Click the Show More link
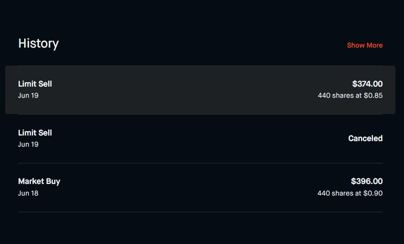 (364, 45)
